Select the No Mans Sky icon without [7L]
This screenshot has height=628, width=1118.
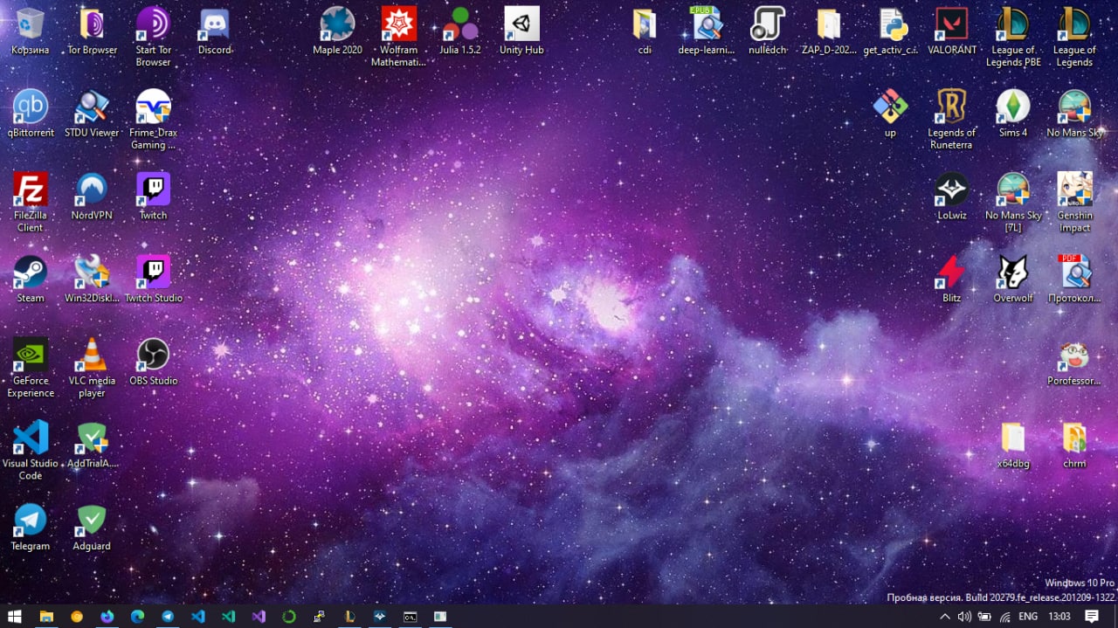tap(1074, 114)
